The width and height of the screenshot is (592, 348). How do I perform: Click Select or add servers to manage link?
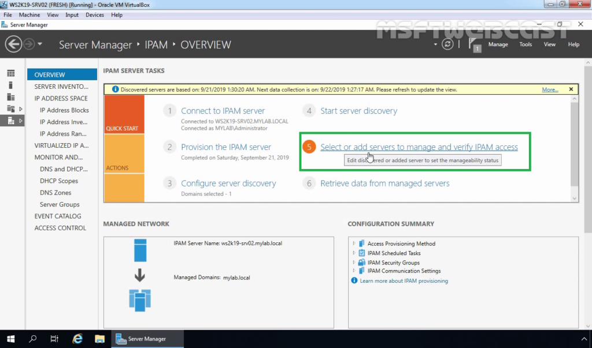(419, 147)
